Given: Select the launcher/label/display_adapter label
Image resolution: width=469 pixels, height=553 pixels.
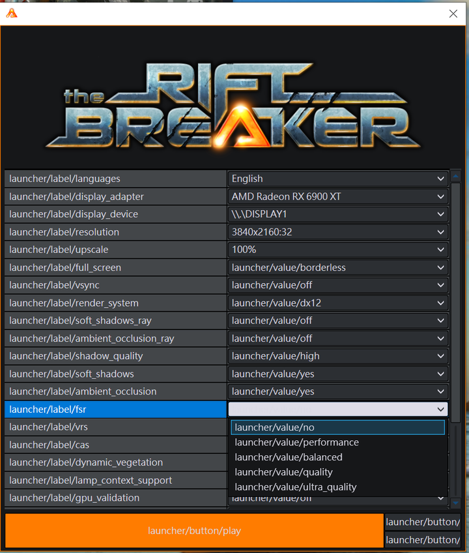Looking at the screenshot, I should 115,196.
